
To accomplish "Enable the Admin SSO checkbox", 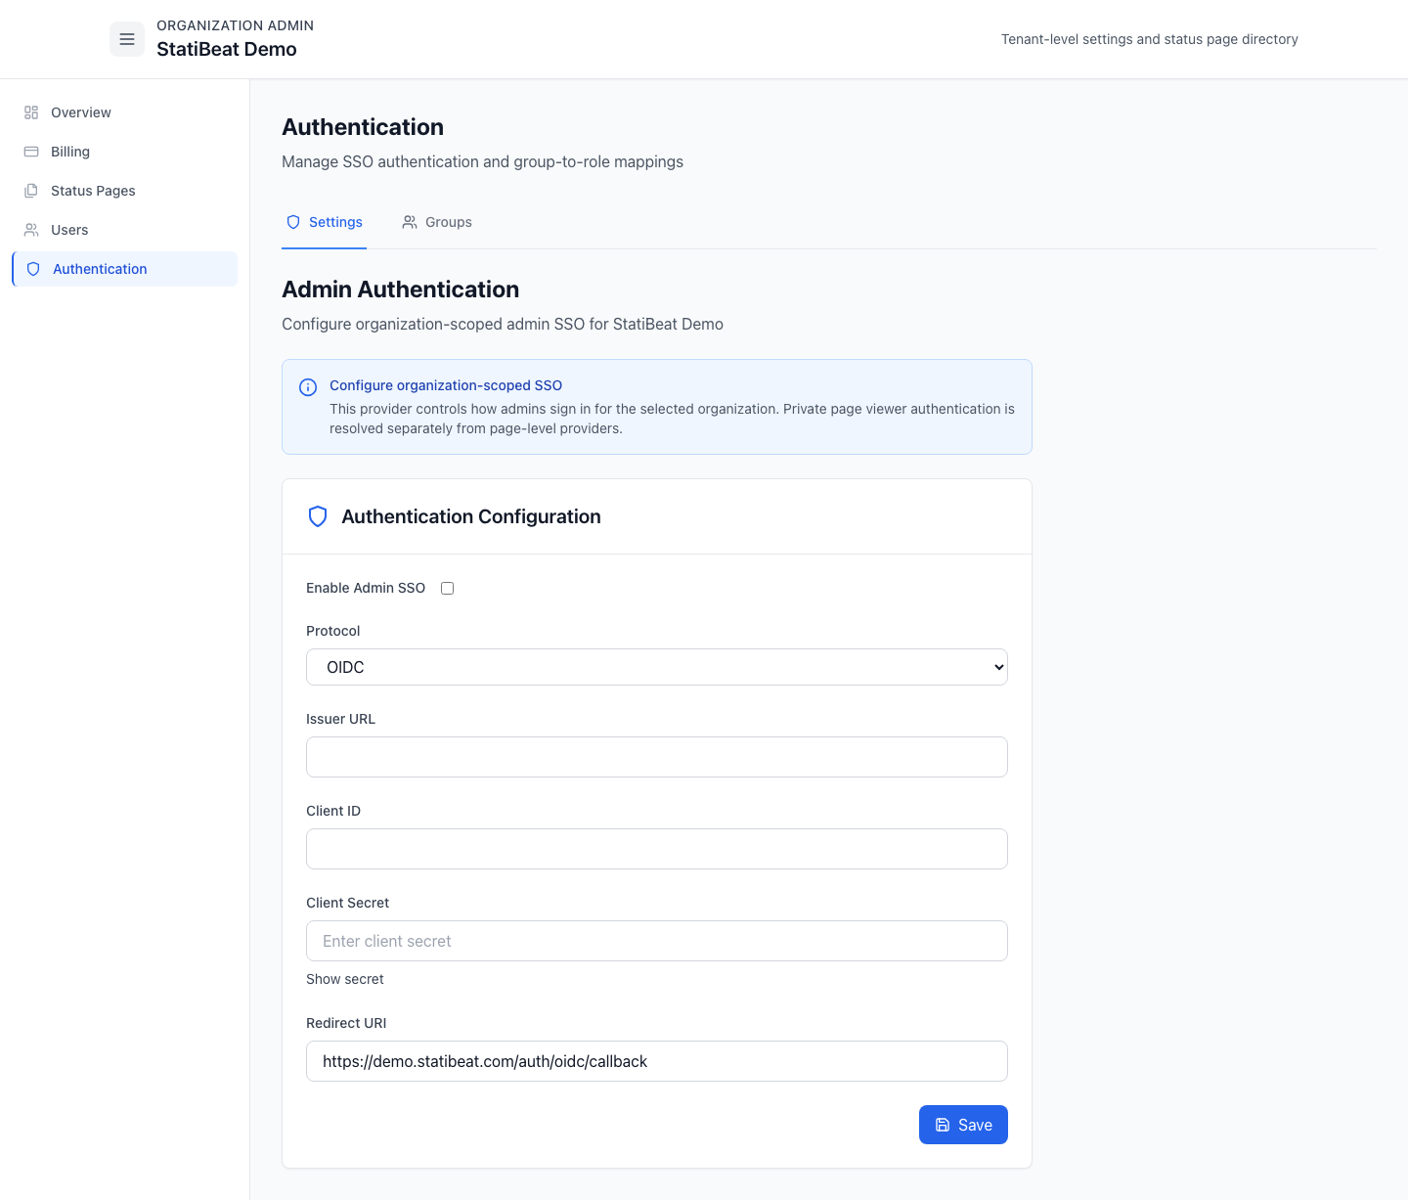I will click(447, 588).
